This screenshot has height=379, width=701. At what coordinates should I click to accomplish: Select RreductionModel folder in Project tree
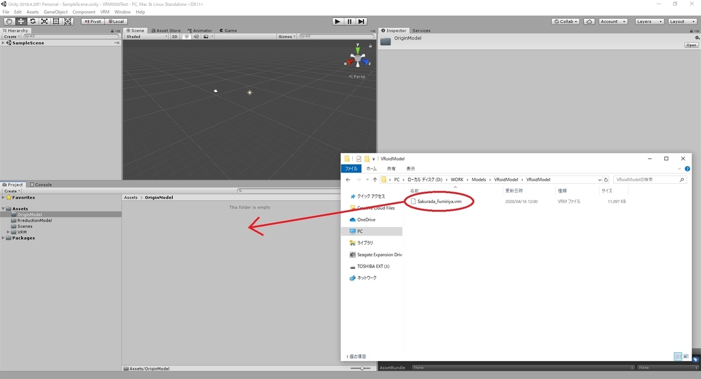point(34,220)
